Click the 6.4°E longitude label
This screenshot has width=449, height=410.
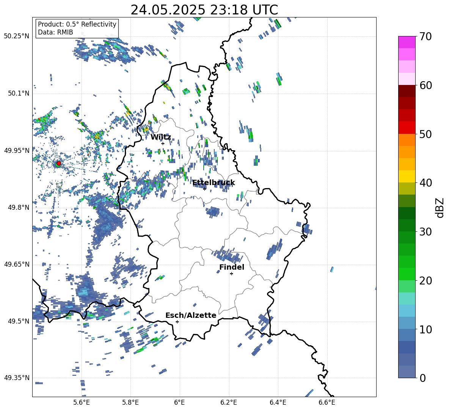coord(278,402)
